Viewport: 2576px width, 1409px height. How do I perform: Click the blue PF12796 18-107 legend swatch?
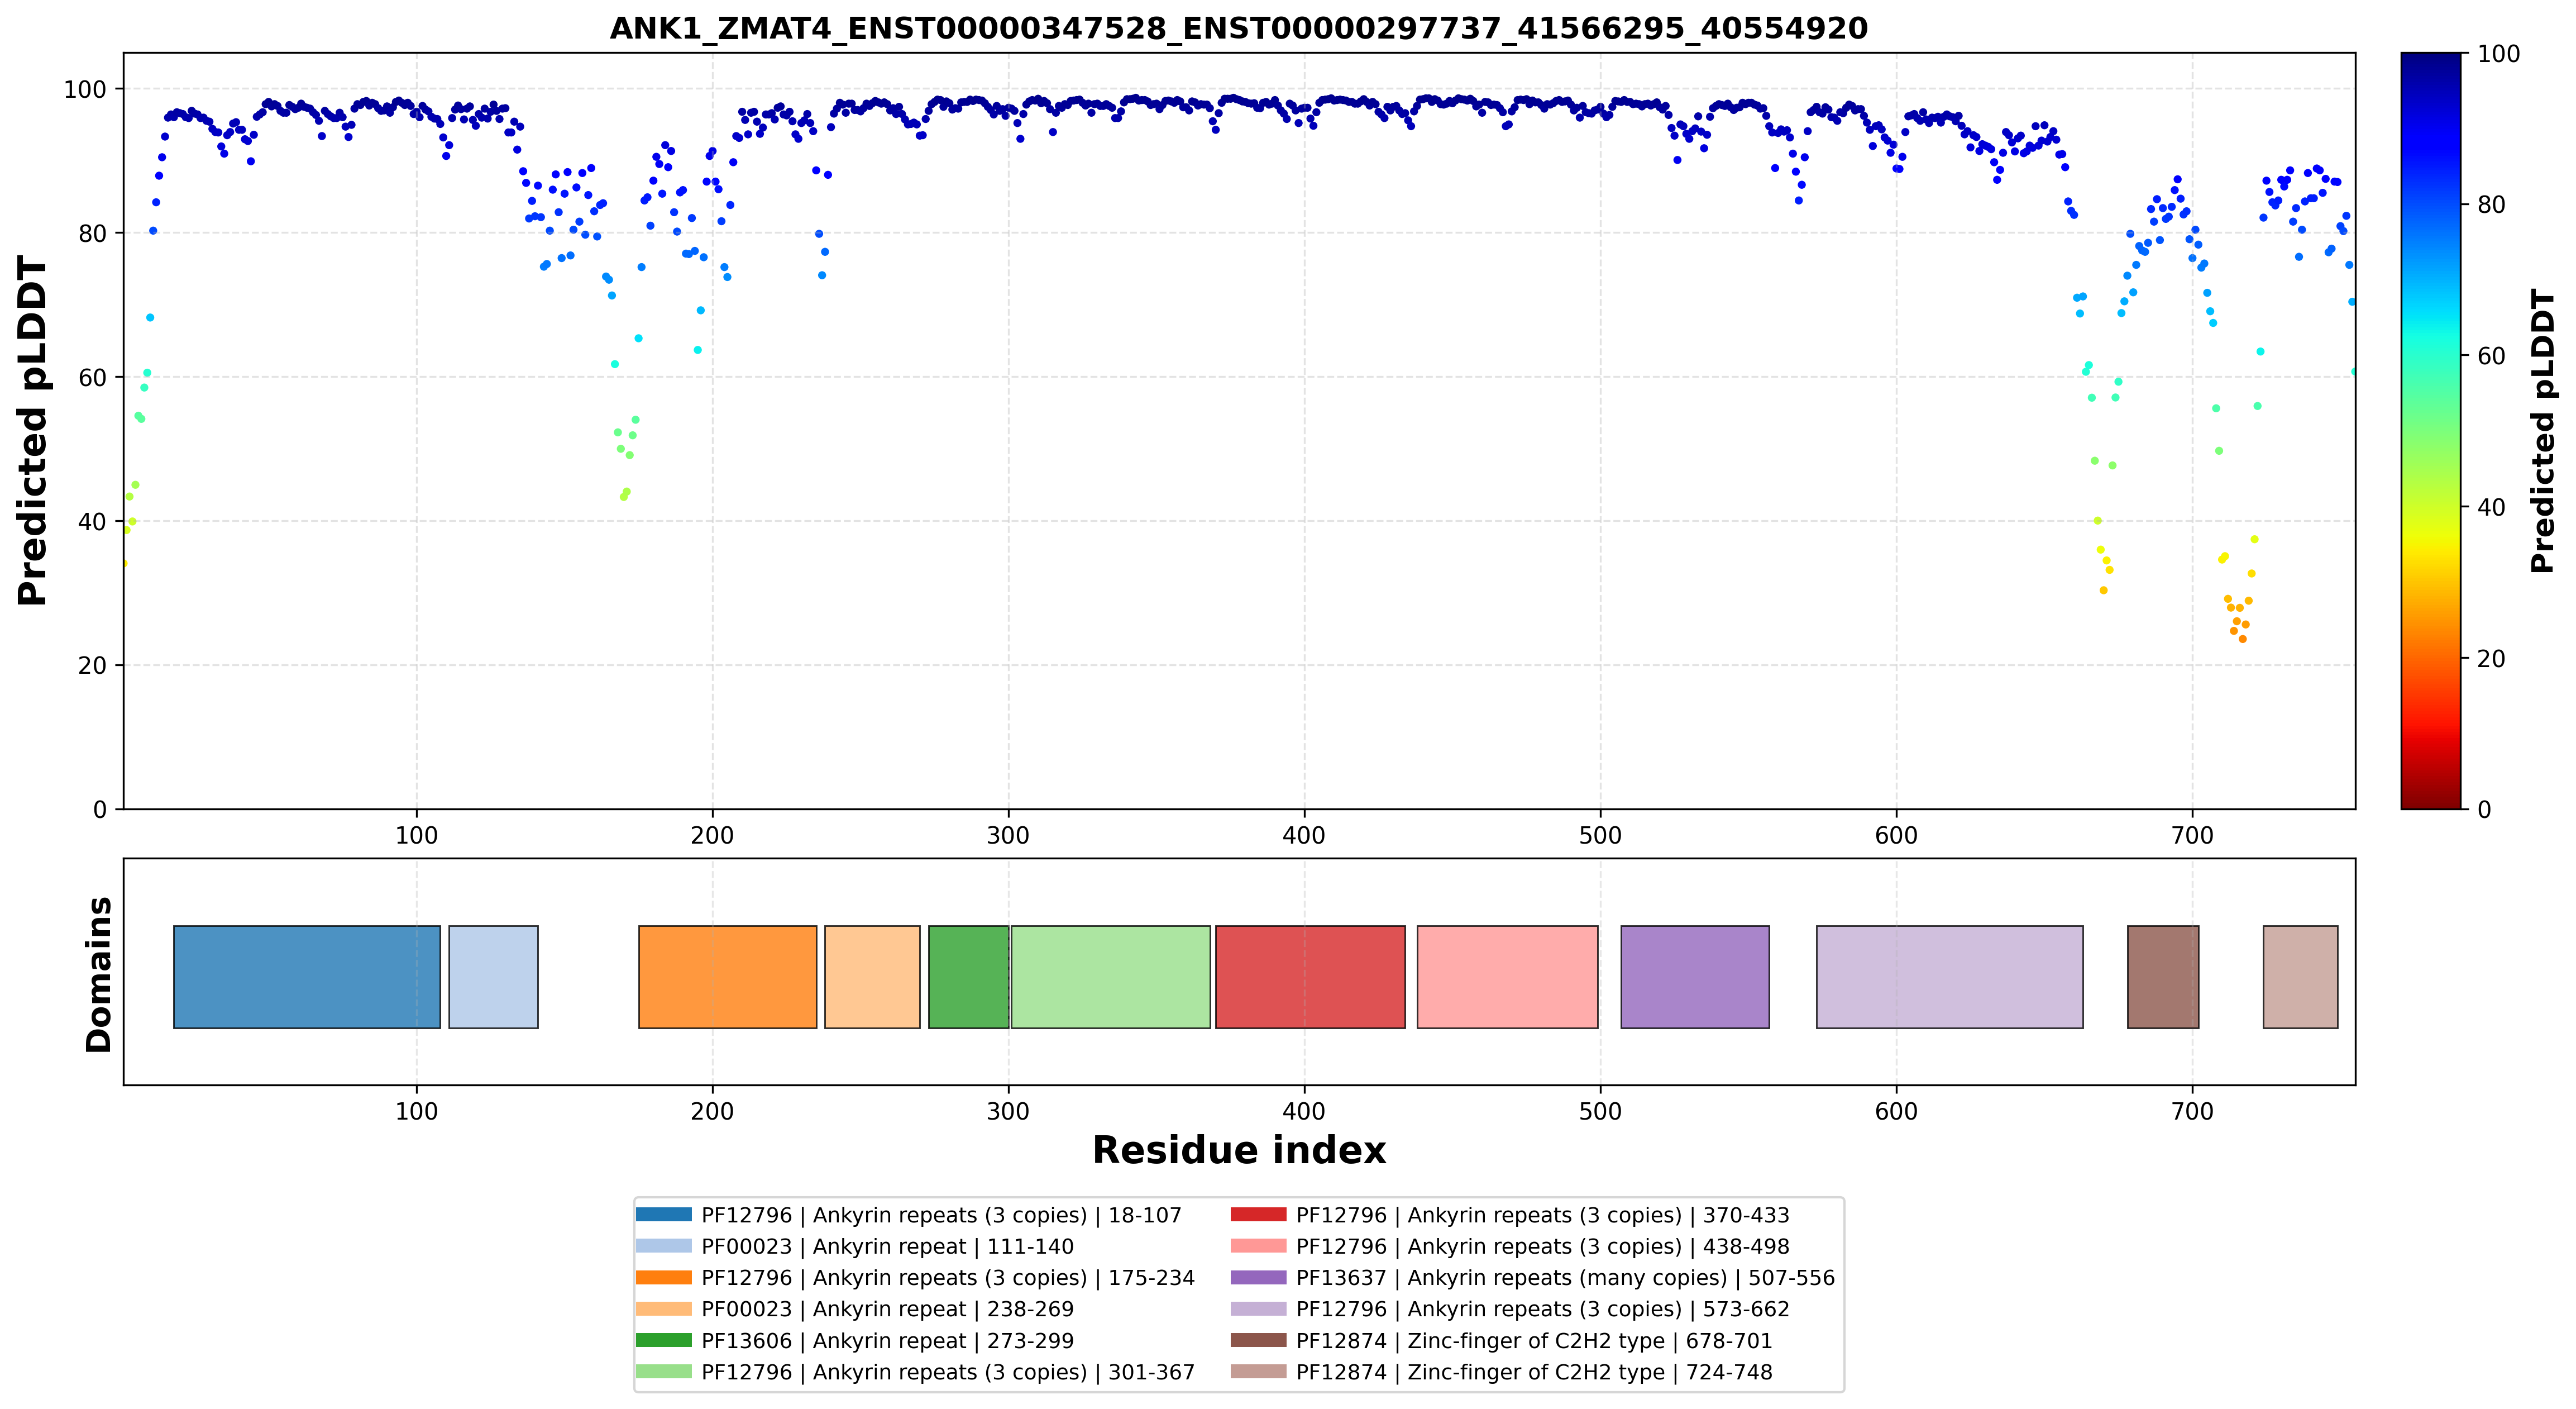pyautogui.click(x=663, y=1215)
